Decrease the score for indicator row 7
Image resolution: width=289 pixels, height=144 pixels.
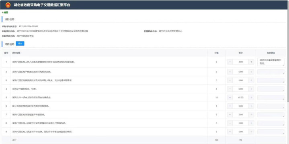click(230, 115)
